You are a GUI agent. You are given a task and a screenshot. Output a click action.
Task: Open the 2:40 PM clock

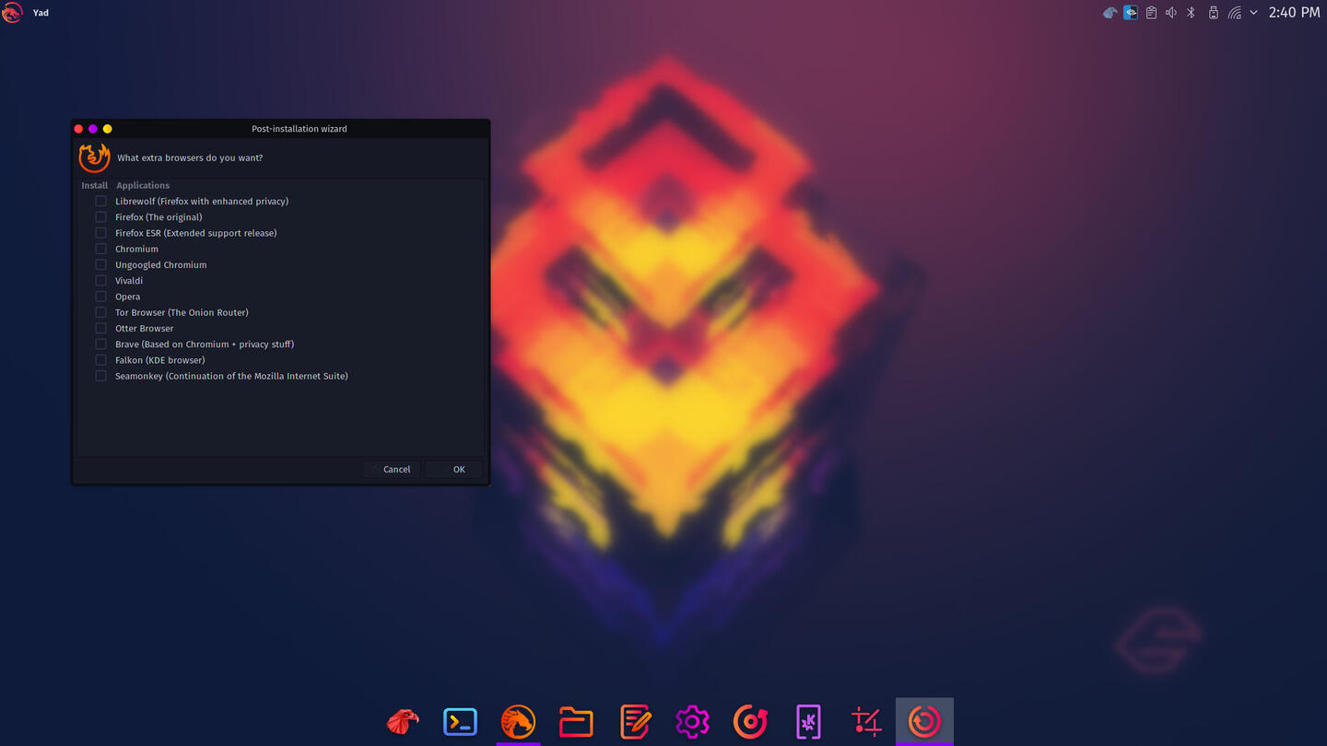pyautogui.click(x=1294, y=12)
